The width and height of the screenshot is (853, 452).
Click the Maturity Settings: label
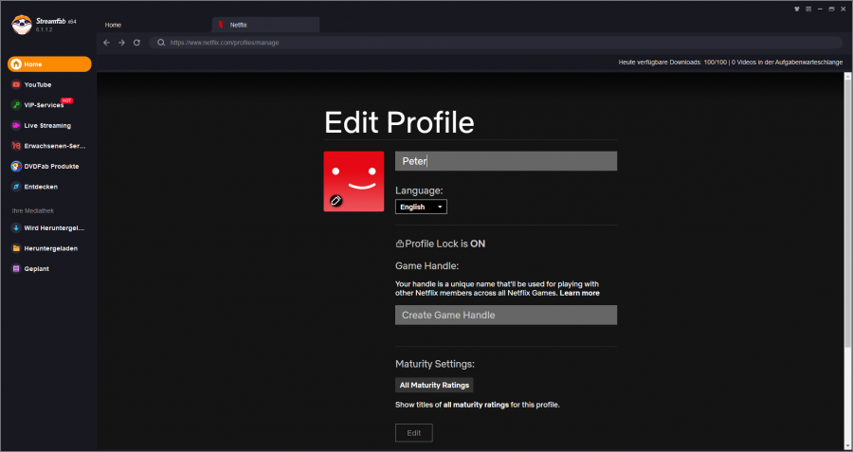point(435,364)
